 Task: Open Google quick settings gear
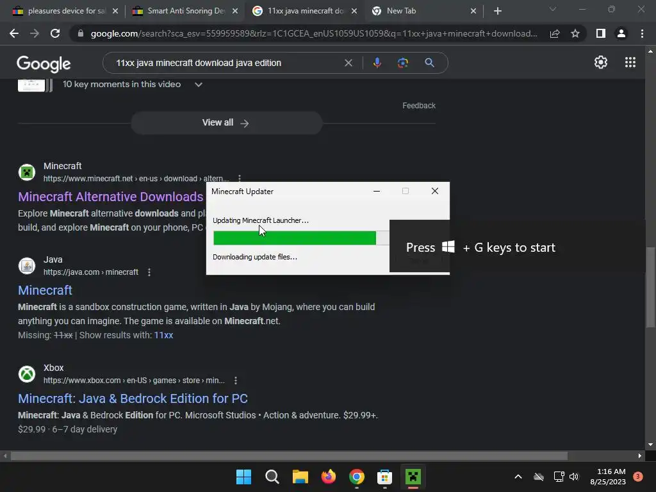pyautogui.click(x=601, y=62)
